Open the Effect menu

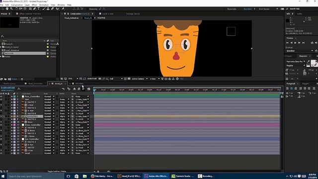pyautogui.click(x=34, y=4)
